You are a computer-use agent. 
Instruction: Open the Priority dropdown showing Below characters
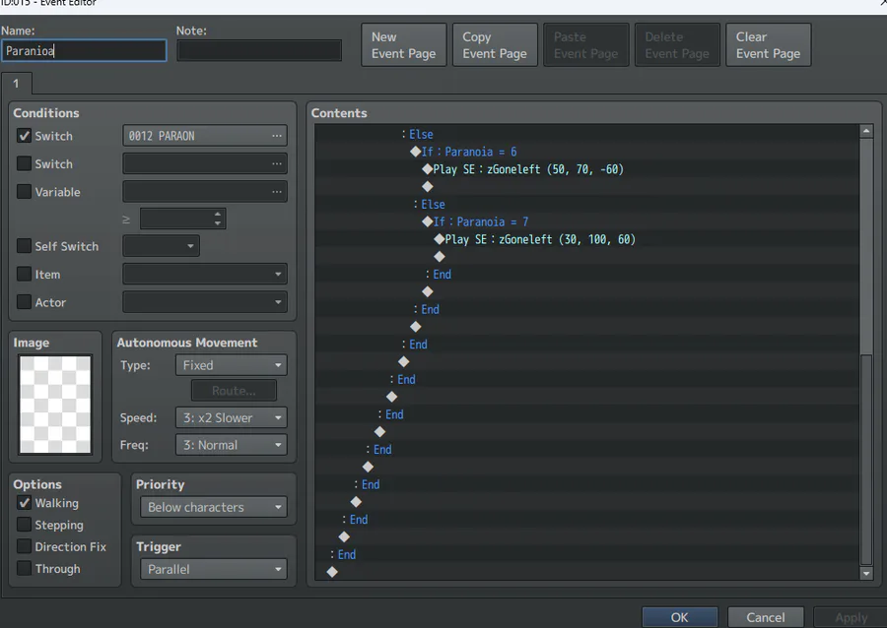click(x=214, y=507)
